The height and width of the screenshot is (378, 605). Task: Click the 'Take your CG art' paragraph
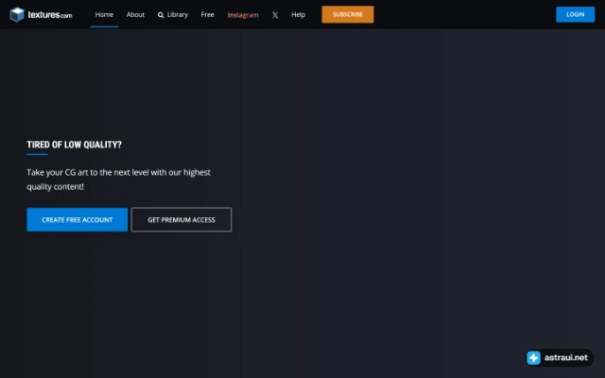pyautogui.click(x=118, y=180)
